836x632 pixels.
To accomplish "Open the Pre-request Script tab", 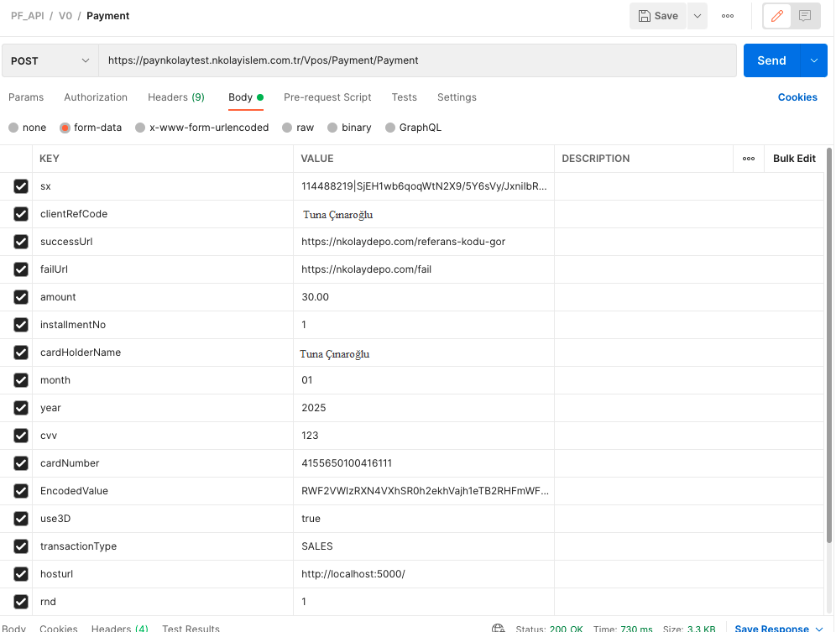I will click(x=327, y=97).
